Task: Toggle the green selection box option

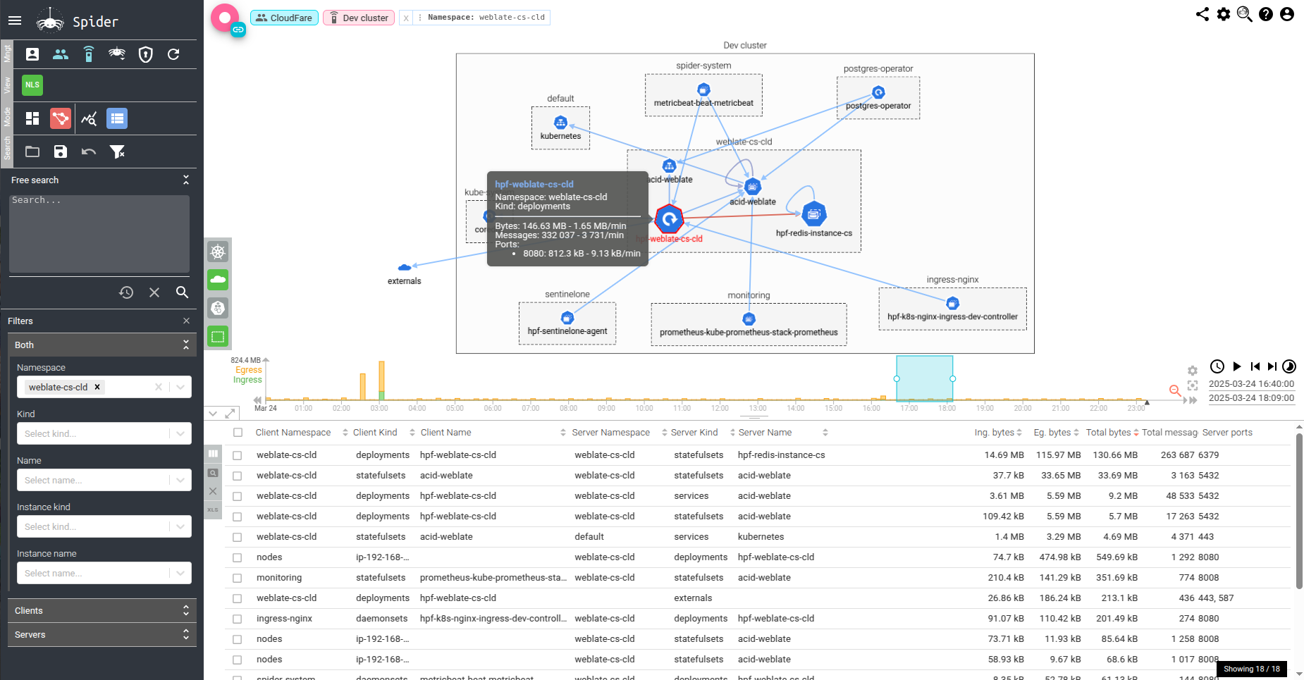Action: pos(219,336)
